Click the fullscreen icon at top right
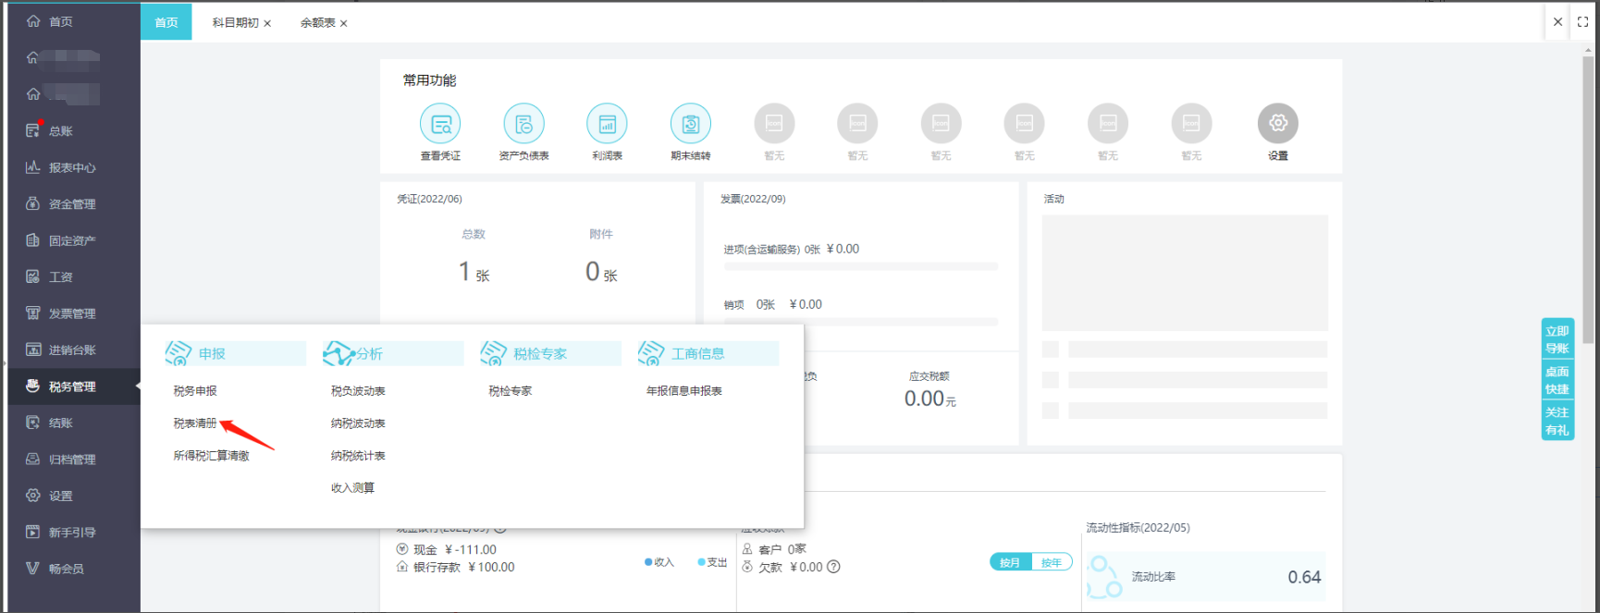Viewport: 1600px width, 613px height. (1582, 22)
